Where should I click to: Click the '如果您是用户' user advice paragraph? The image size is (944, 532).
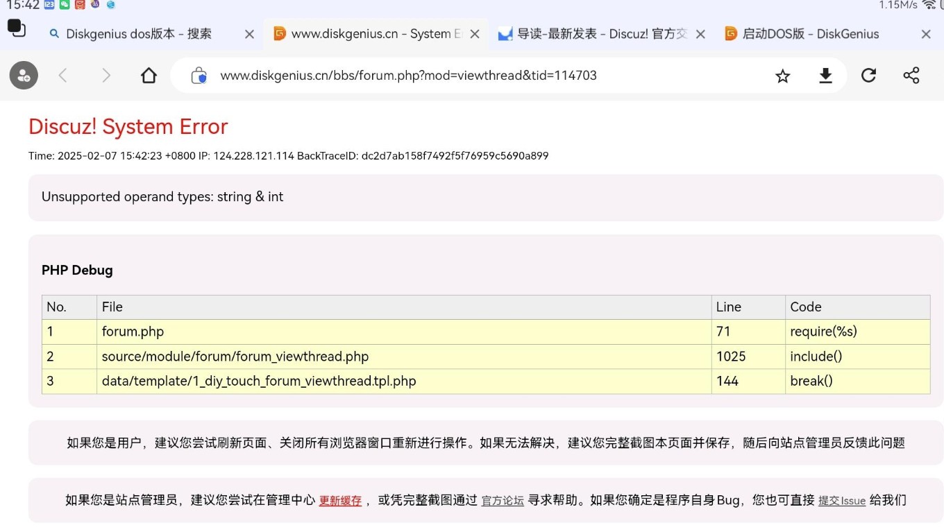pos(486,443)
